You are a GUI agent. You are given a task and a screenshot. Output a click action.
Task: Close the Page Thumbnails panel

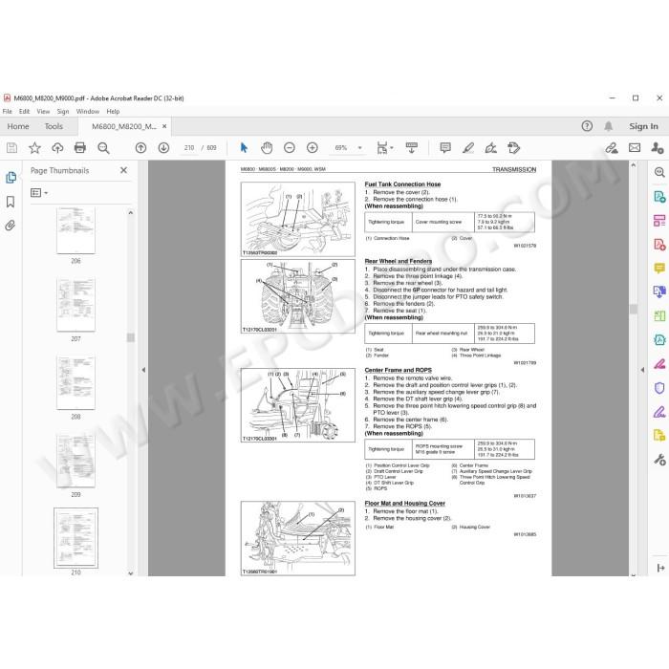point(123,170)
